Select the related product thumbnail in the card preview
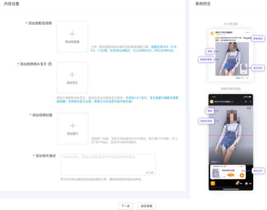 tap(244, 68)
